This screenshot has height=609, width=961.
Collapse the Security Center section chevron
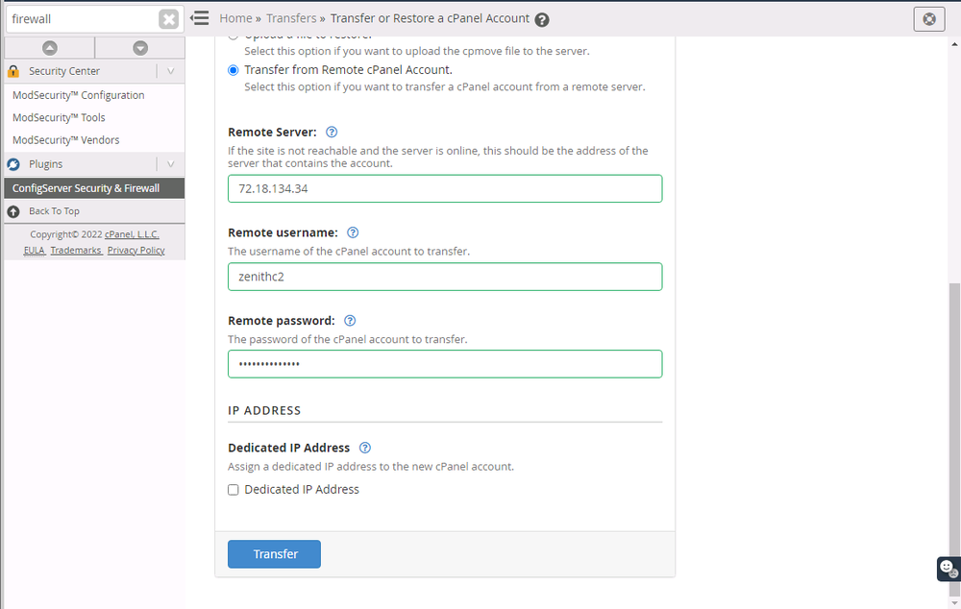coord(171,71)
